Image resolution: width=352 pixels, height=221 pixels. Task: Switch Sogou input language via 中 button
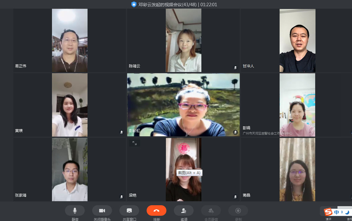pyautogui.click(x=337, y=212)
